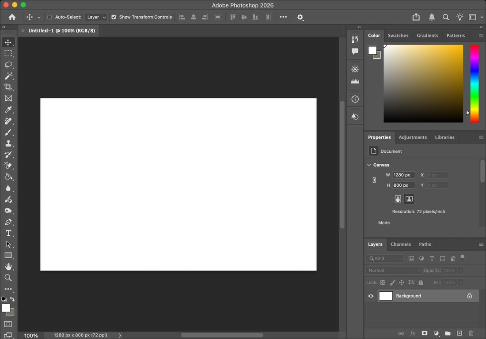
Task: Open the Swatches tab
Action: click(x=398, y=35)
